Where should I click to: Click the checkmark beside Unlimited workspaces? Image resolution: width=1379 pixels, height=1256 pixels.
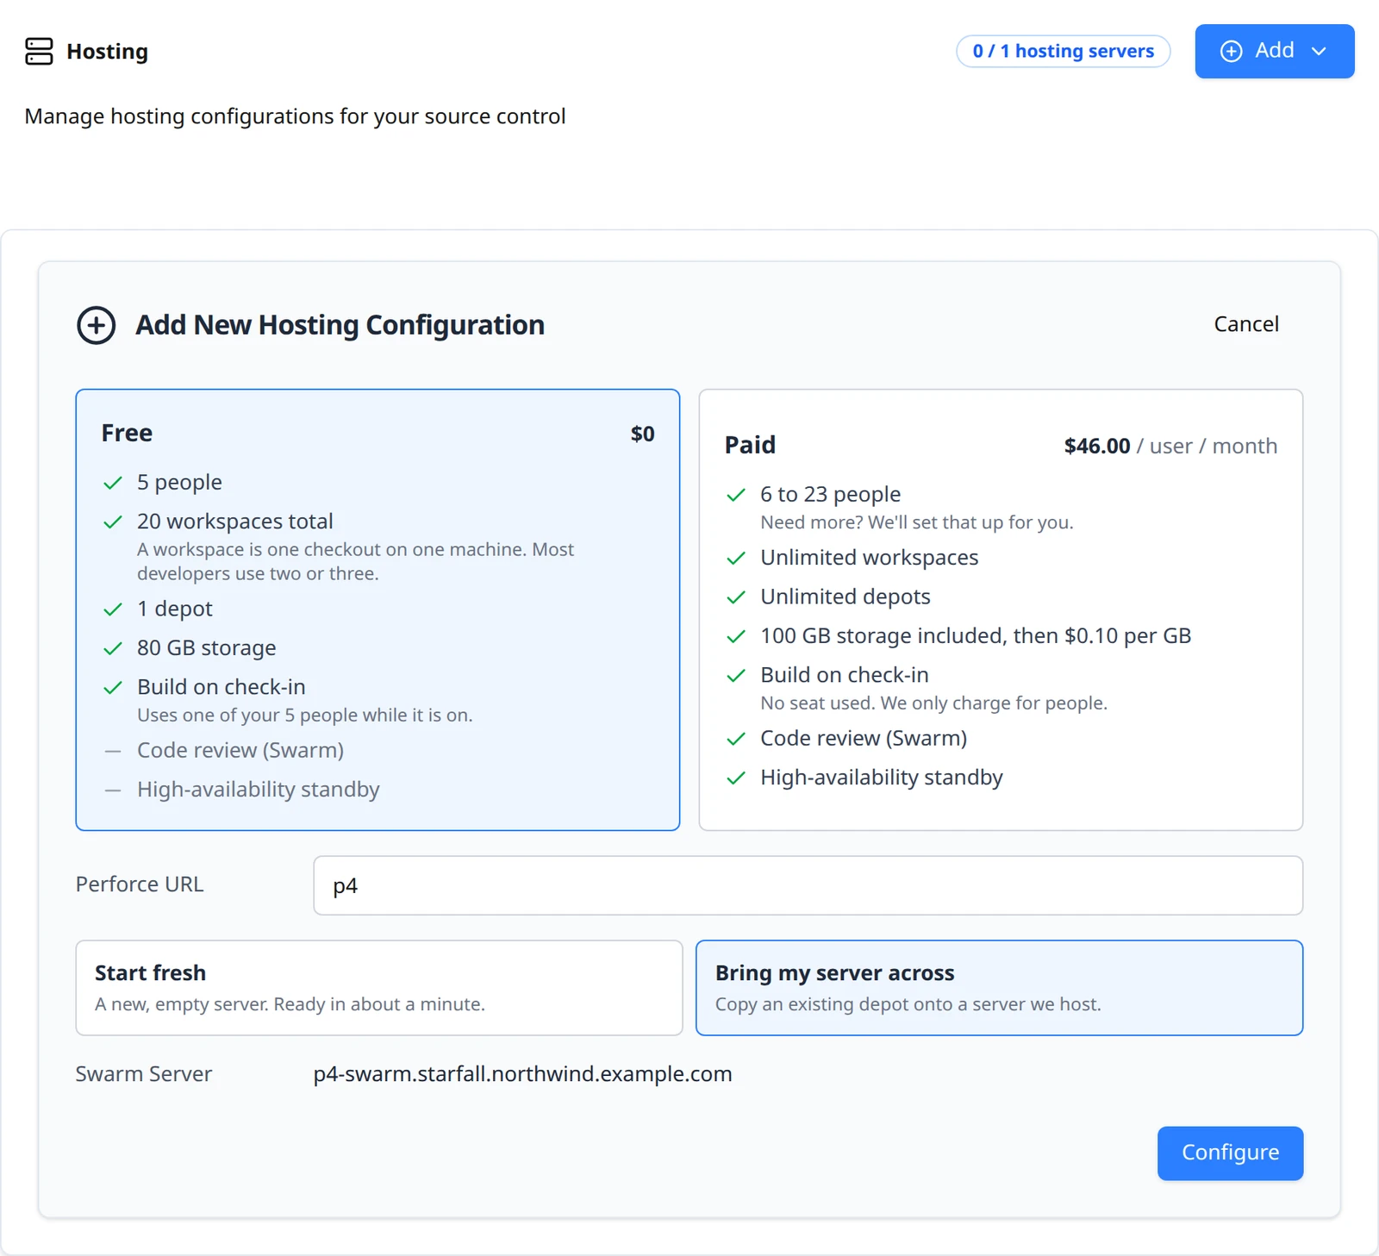(736, 559)
